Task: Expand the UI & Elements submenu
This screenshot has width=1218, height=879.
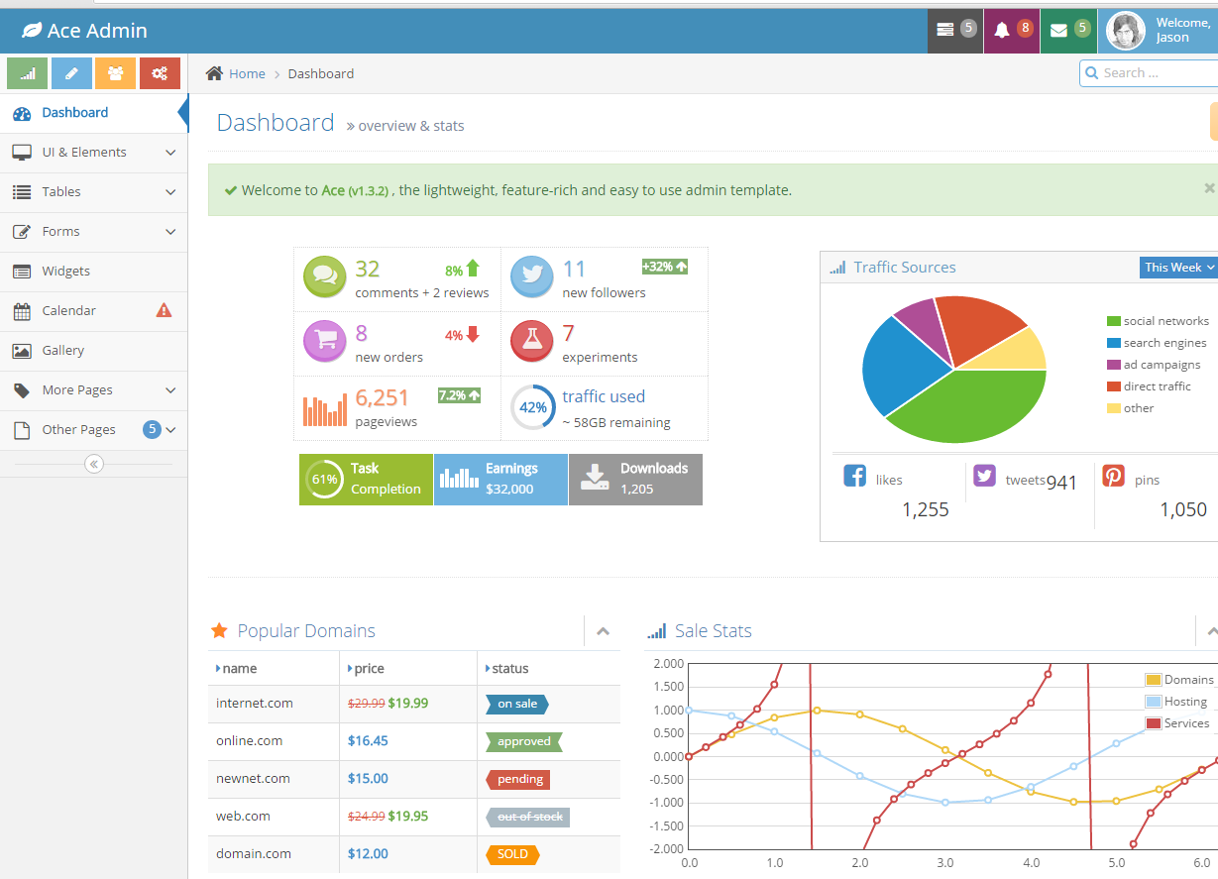Action: pos(94,153)
